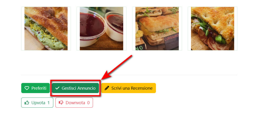This screenshot has width=260, height=115.
Task: View the salami and arugula sandwich photo
Action: pyautogui.click(x=213, y=28)
